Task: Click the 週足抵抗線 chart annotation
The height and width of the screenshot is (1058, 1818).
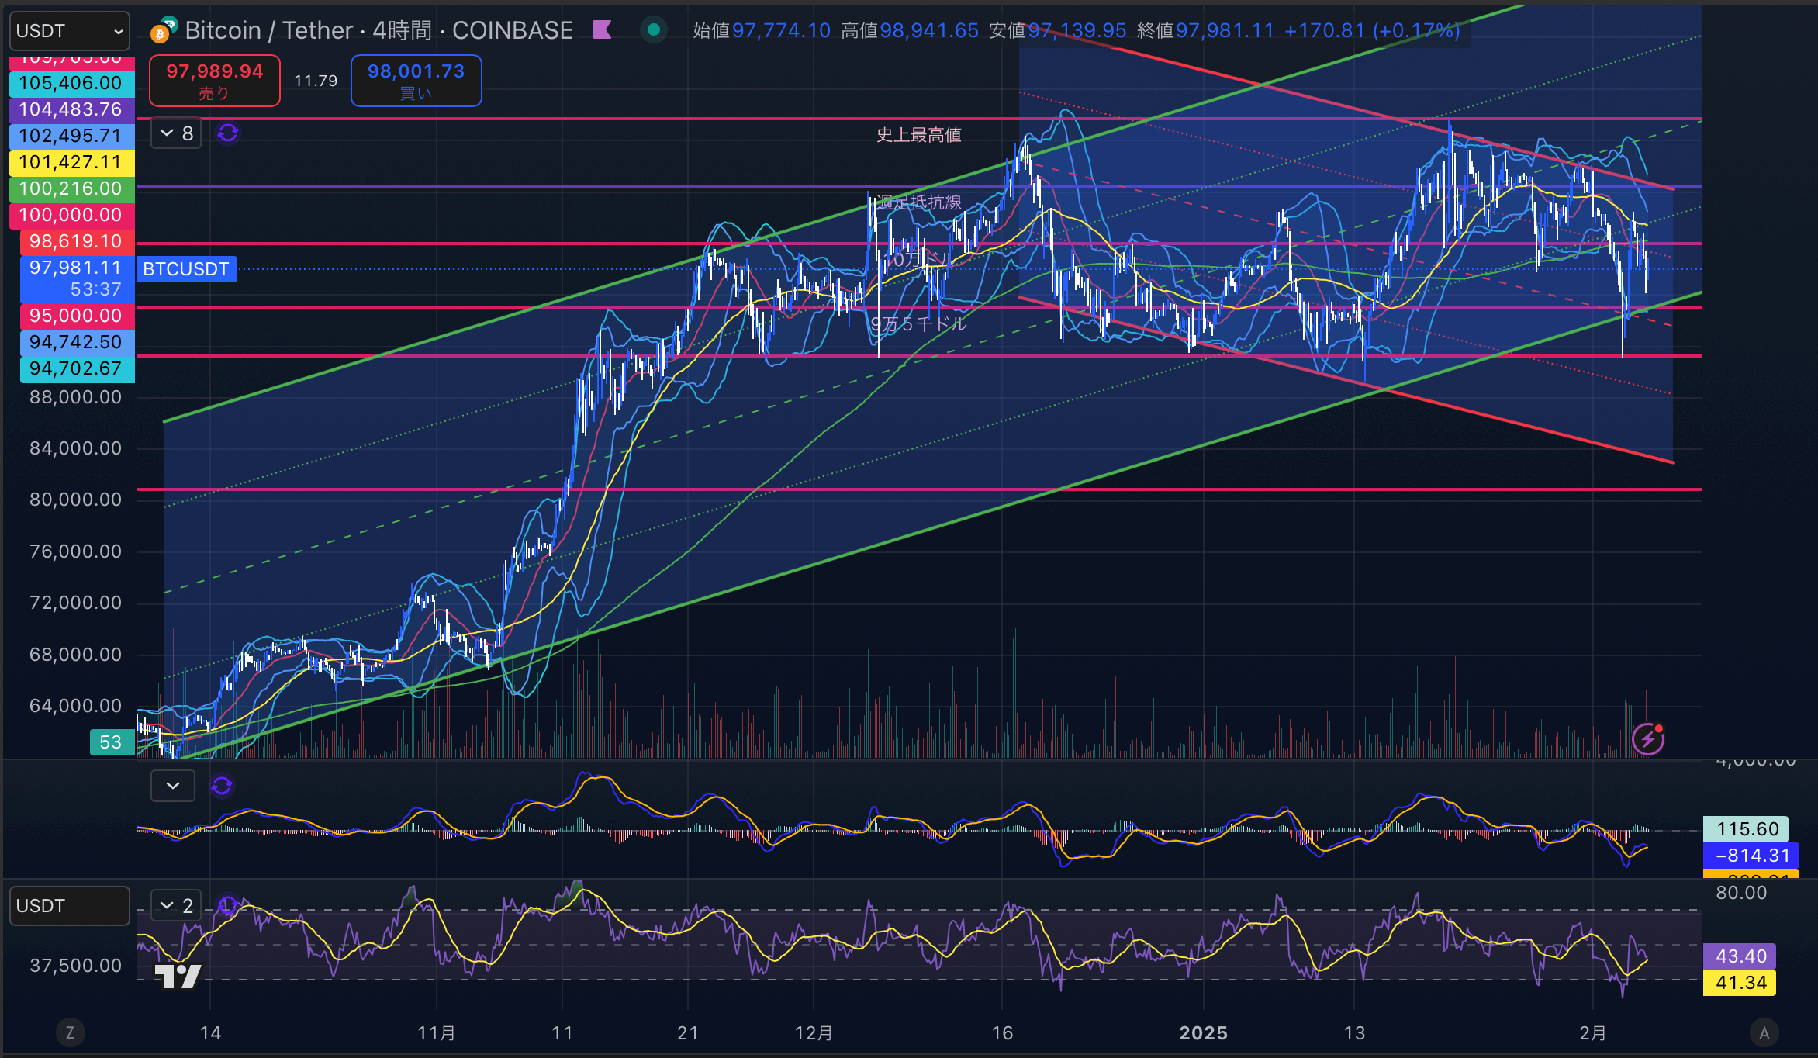Action: 918,202
